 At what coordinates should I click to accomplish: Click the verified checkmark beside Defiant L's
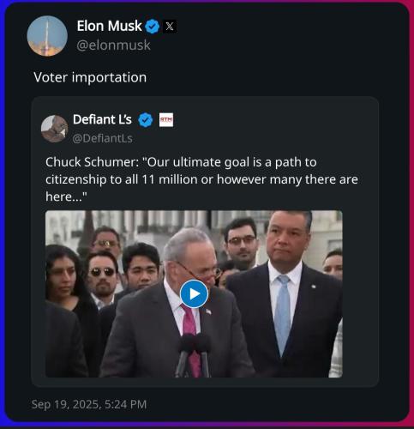146,120
